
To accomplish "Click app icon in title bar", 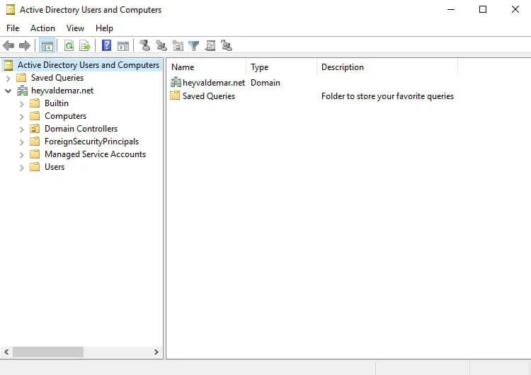I will click(11, 10).
